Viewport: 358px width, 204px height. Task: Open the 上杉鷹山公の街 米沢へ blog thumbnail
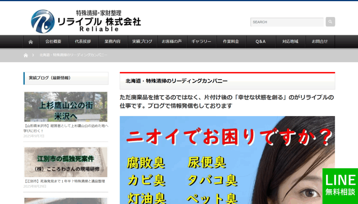click(x=66, y=107)
